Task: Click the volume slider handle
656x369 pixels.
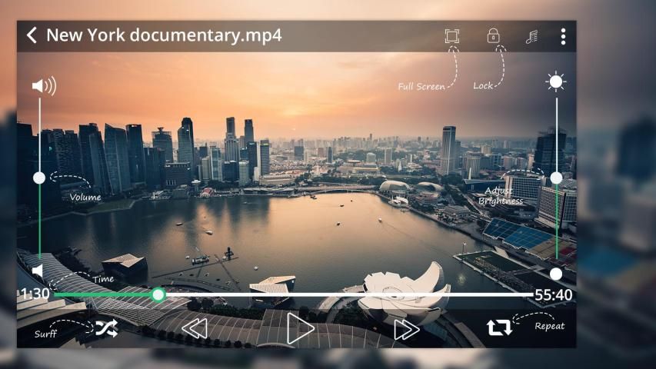Action: (39, 178)
